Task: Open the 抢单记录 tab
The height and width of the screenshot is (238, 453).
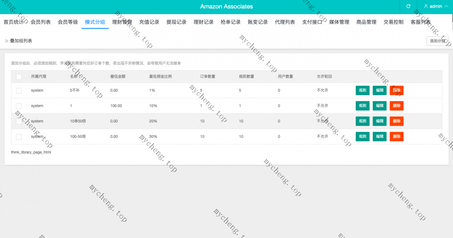Action: [x=231, y=22]
